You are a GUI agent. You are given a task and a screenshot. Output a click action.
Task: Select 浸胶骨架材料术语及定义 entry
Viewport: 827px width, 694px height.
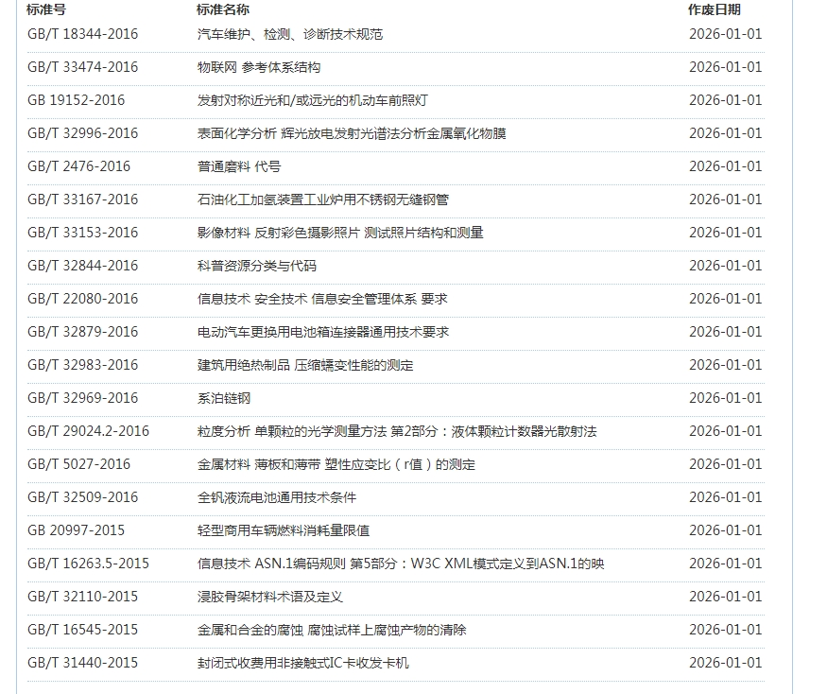point(269,597)
